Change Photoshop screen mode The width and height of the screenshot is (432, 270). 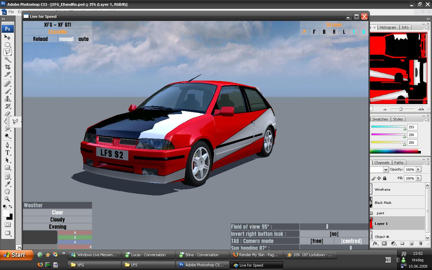pyautogui.click(x=7, y=233)
